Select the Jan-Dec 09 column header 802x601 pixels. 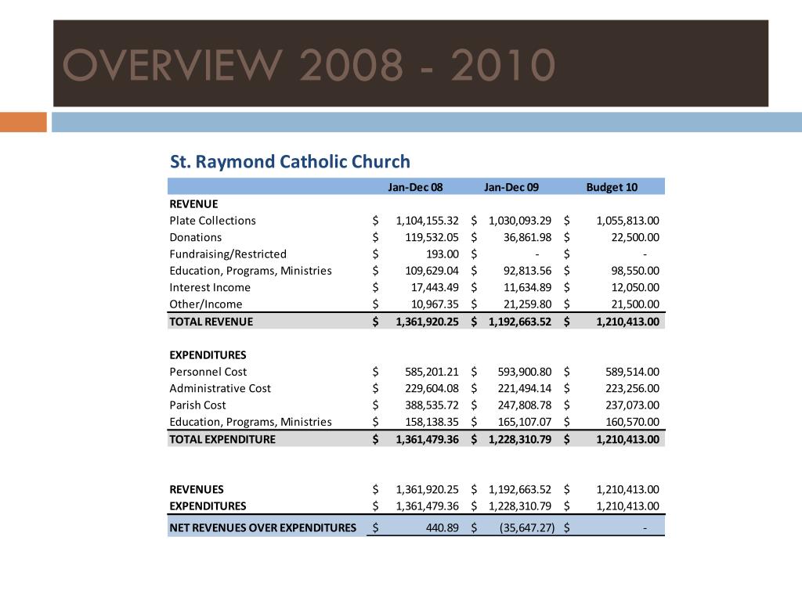tap(513, 187)
